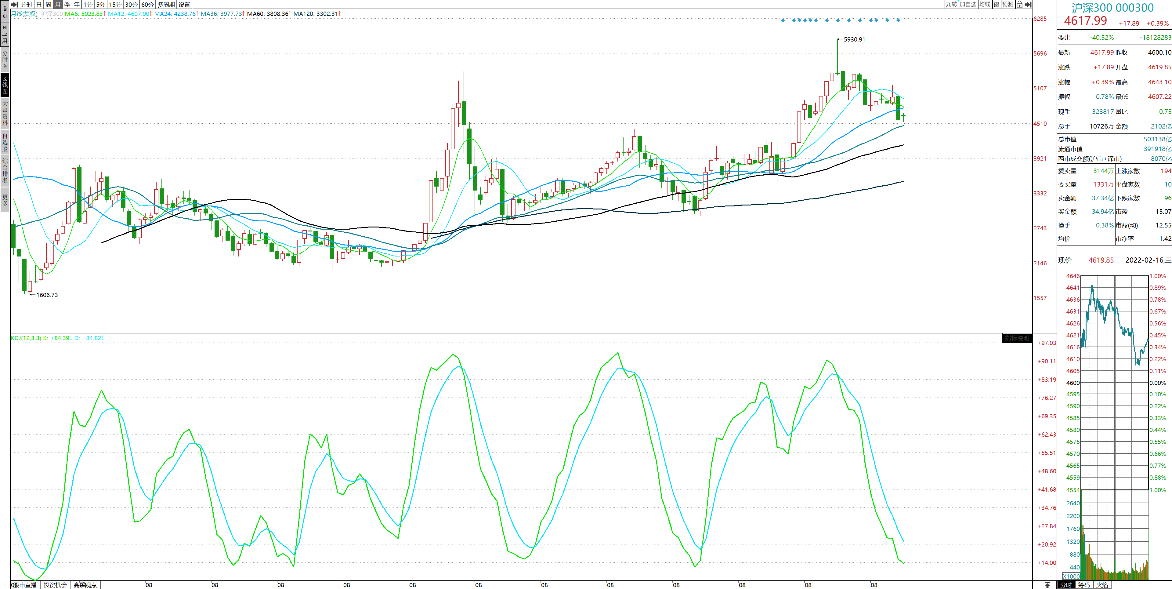Switch to the 筹码 tab
The image size is (1172, 589).
(x=1084, y=585)
